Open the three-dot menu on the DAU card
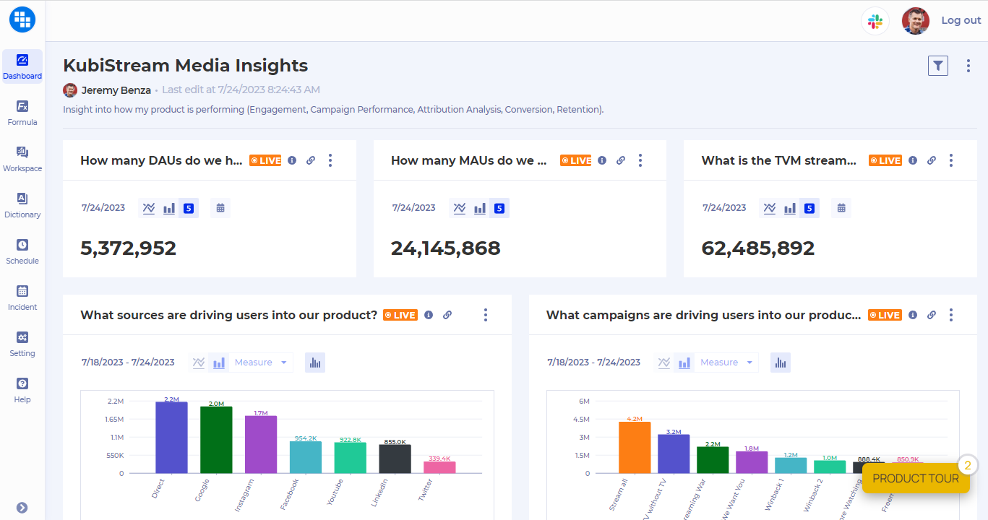This screenshot has width=988, height=520. [x=330, y=160]
